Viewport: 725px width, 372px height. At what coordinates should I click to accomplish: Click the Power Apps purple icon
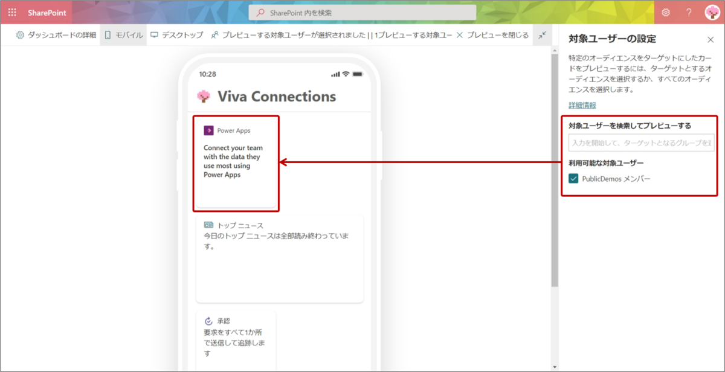pyautogui.click(x=208, y=130)
